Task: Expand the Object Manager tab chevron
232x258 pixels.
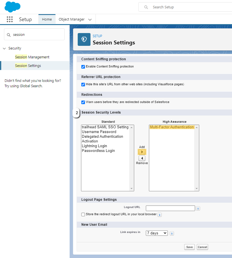Action: tap(90, 20)
